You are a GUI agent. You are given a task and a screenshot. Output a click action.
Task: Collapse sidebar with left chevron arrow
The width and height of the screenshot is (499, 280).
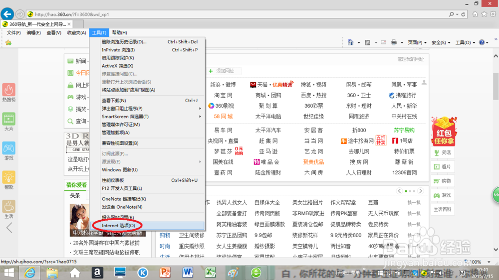point(9,228)
